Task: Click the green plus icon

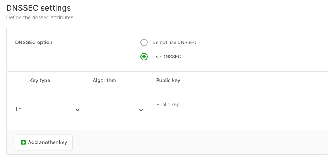Action: (x=23, y=142)
